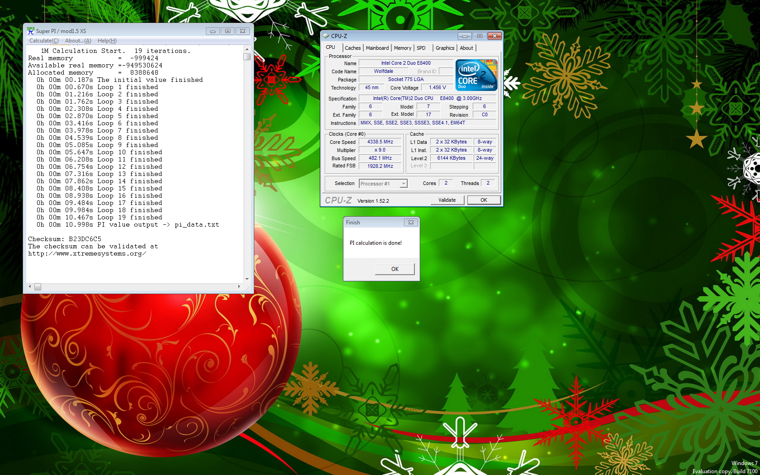This screenshot has width=760, height=475.
Task: Click the Level 2 '24-way' value
Action: (485, 158)
